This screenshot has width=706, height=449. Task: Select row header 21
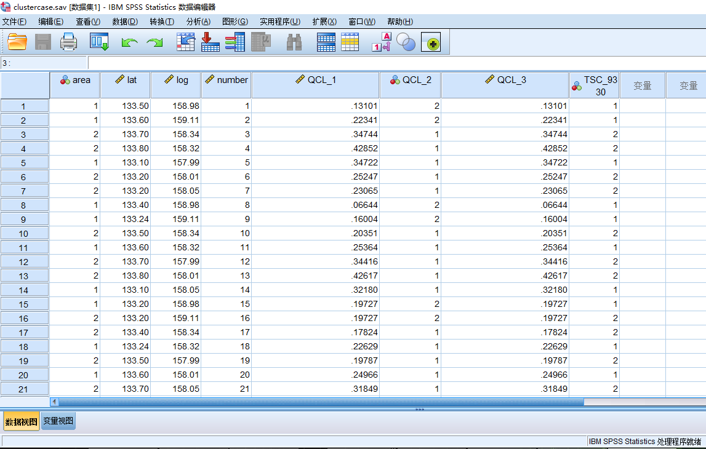(x=25, y=389)
